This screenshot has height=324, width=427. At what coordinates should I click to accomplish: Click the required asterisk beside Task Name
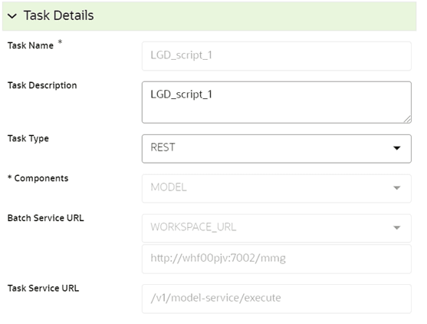pos(60,42)
